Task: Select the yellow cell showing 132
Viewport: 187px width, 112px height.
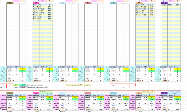Action: tap(126, 97)
